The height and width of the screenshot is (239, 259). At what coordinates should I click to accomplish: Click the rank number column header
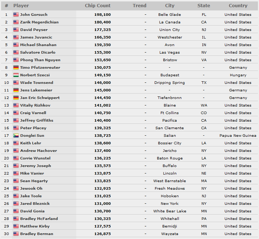click(6, 6)
